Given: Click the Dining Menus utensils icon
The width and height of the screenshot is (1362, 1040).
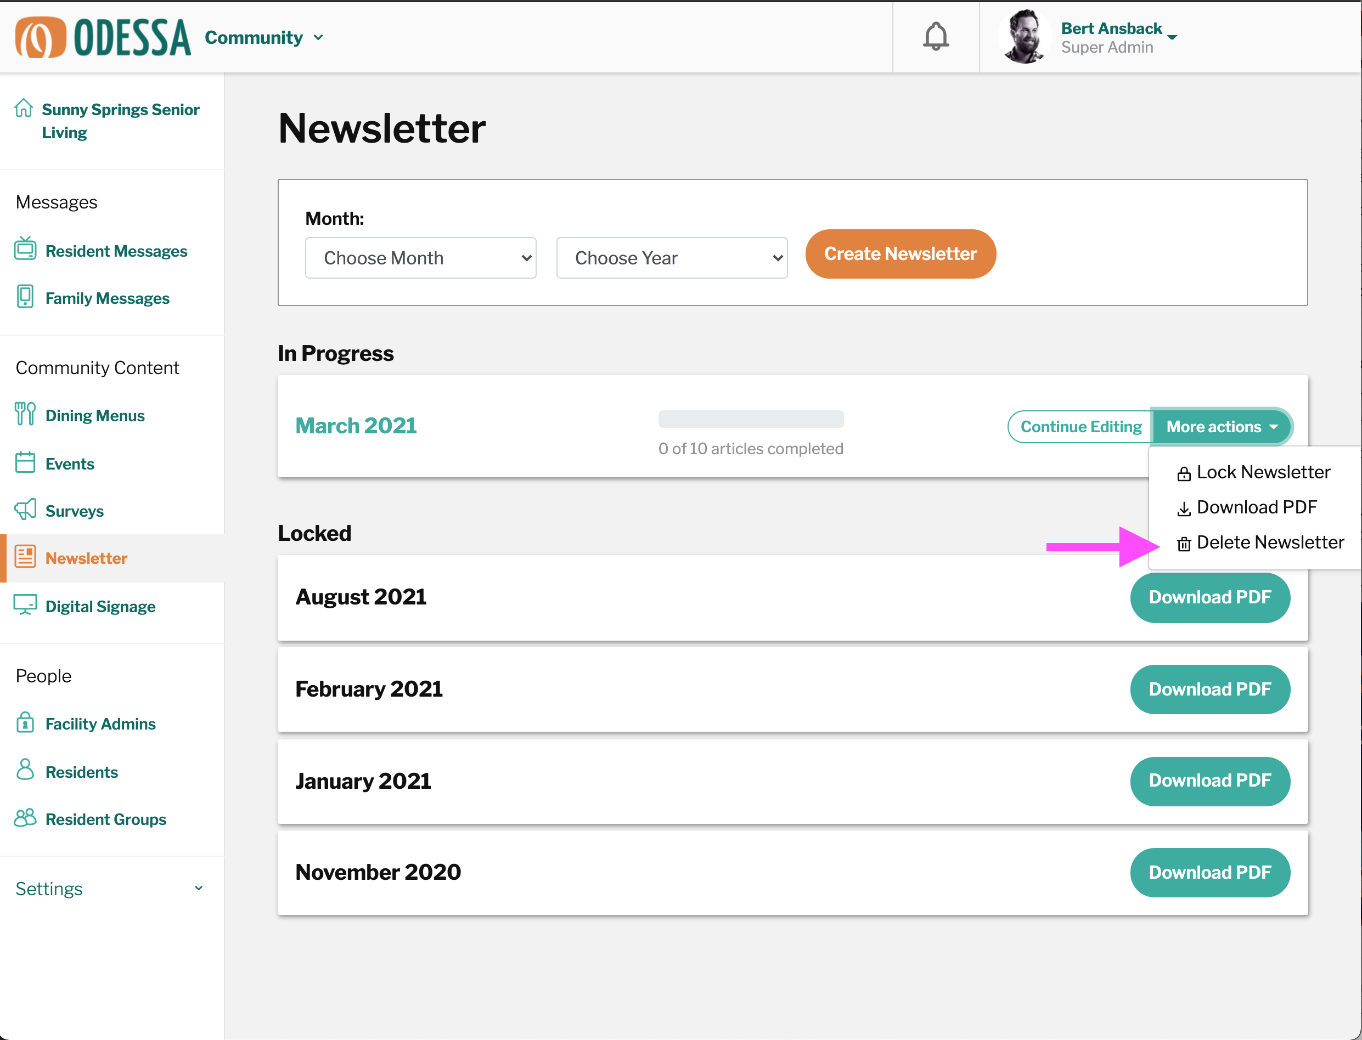Looking at the screenshot, I should 25,414.
